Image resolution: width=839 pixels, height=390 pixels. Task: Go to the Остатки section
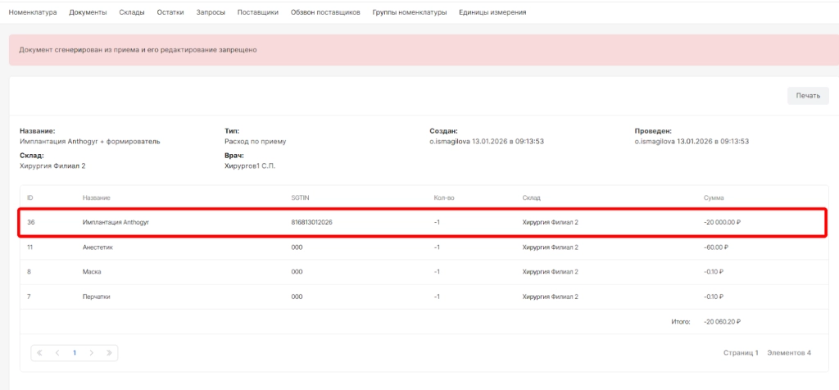click(x=172, y=12)
